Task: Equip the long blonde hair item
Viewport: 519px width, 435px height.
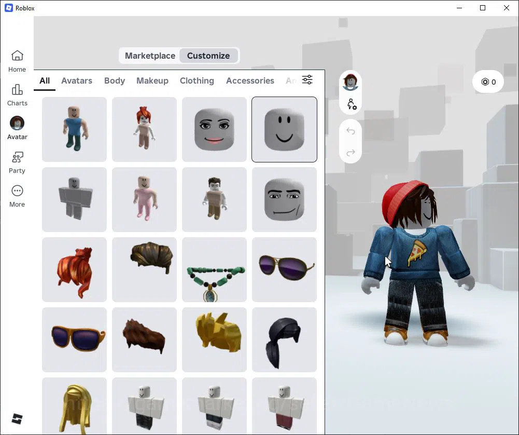Action: pyautogui.click(x=75, y=406)
